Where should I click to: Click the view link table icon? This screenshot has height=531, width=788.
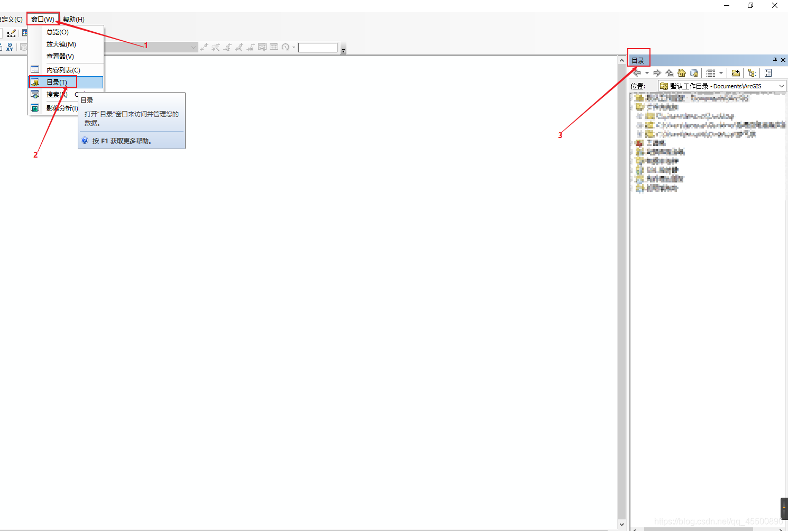tap(274, 47)
